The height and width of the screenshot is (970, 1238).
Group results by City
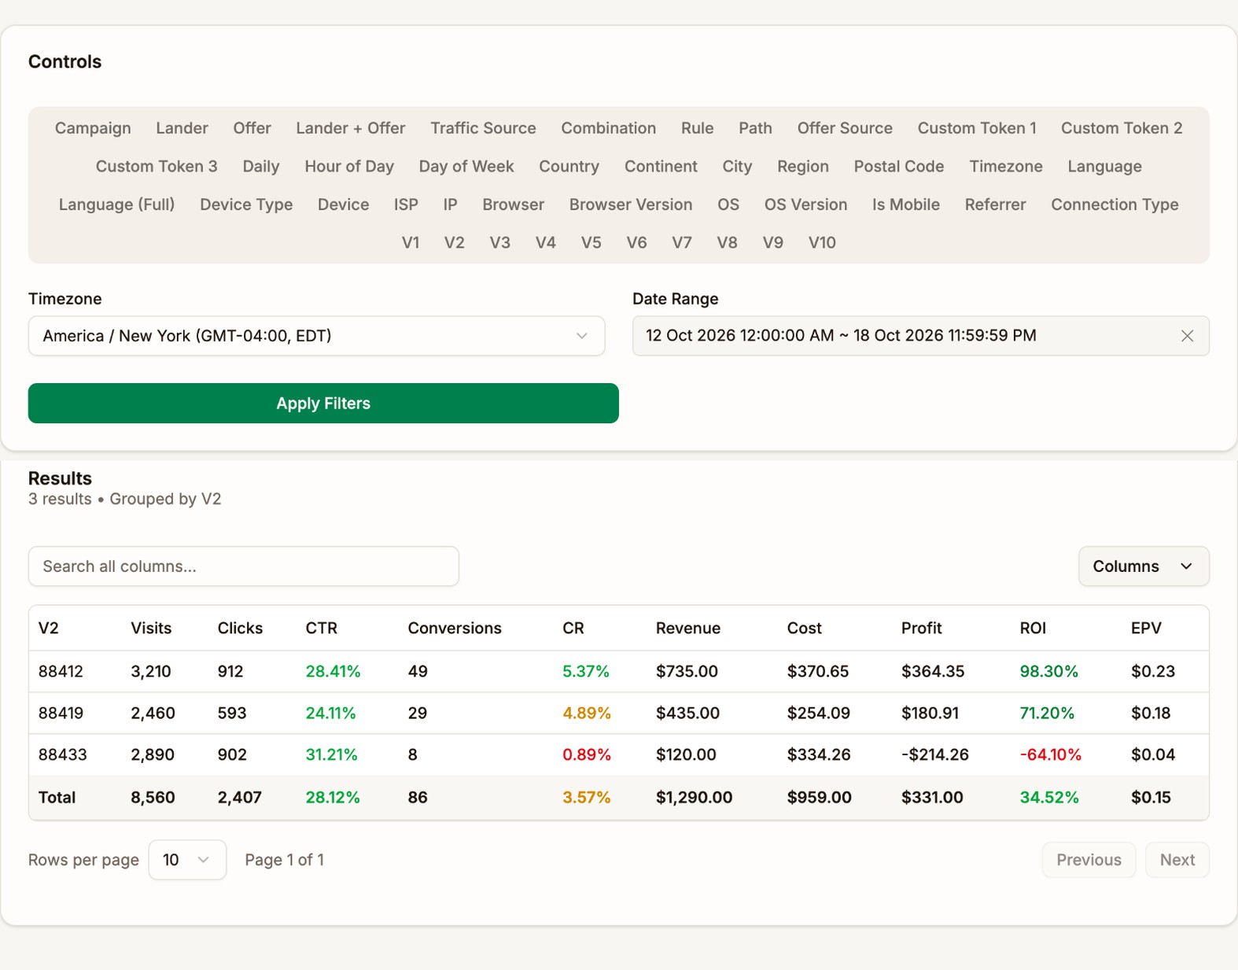coord(737,167)
